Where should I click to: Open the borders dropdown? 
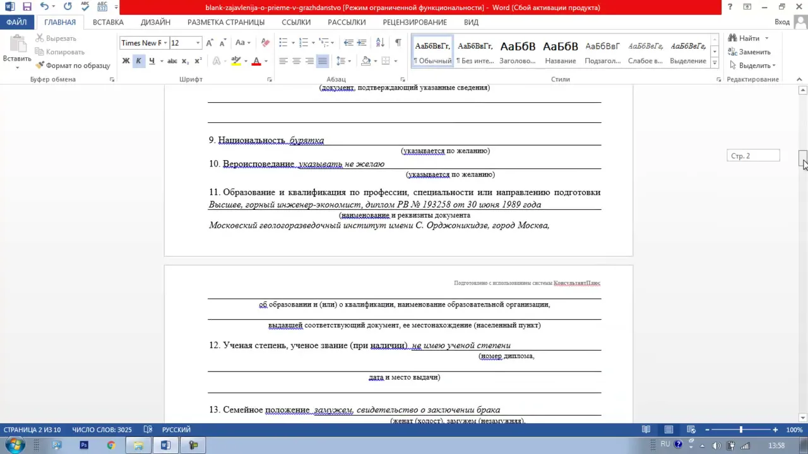pyautogui.click(x=395, y=61)
